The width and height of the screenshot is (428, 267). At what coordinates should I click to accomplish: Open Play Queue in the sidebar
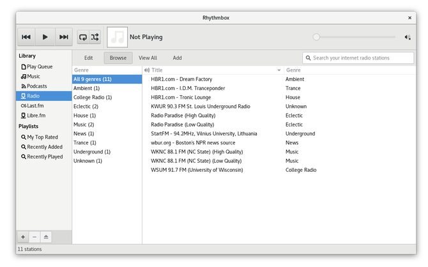(x=43, y=66)
